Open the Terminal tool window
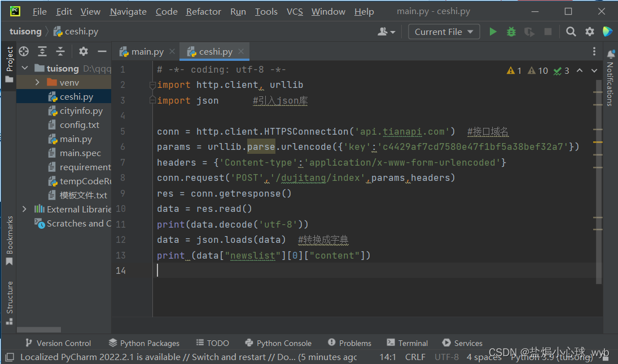This screenshot has height=364, width=618. [x=407, y=343]
